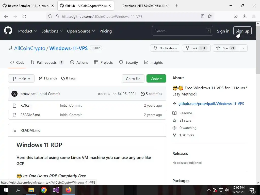Image resolution: width=260 pixels, height=195 pixels.
Task: Close the Release RetroBar 1.11 tab
Action: coord(53,6)
